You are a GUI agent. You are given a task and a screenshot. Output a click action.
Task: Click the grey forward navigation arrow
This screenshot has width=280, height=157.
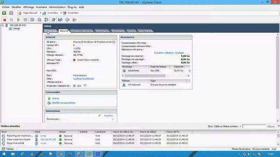pyautogui.click(x=11, y=13)
